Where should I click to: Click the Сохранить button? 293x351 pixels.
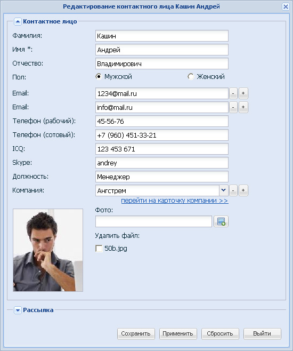click(x=136, y=334)
